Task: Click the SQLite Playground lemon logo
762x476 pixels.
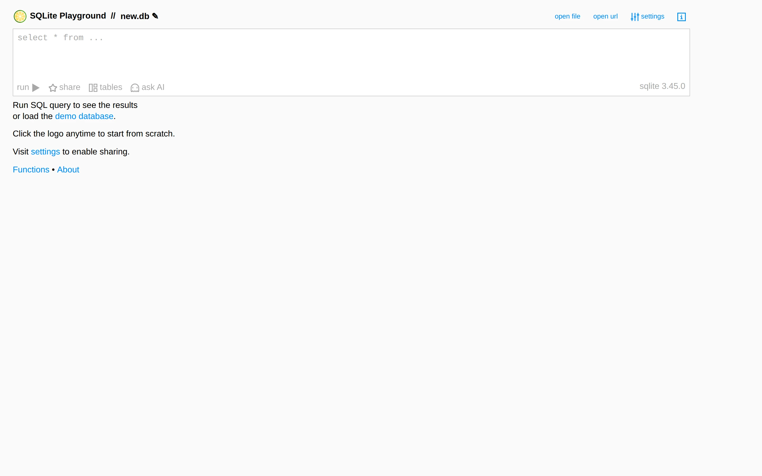Action: (x=20, y=16)
